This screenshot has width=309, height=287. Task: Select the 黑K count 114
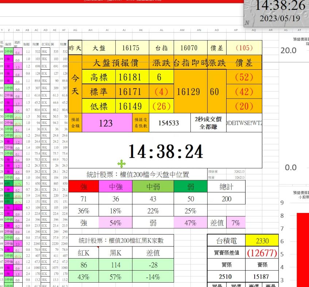point(116,264)
